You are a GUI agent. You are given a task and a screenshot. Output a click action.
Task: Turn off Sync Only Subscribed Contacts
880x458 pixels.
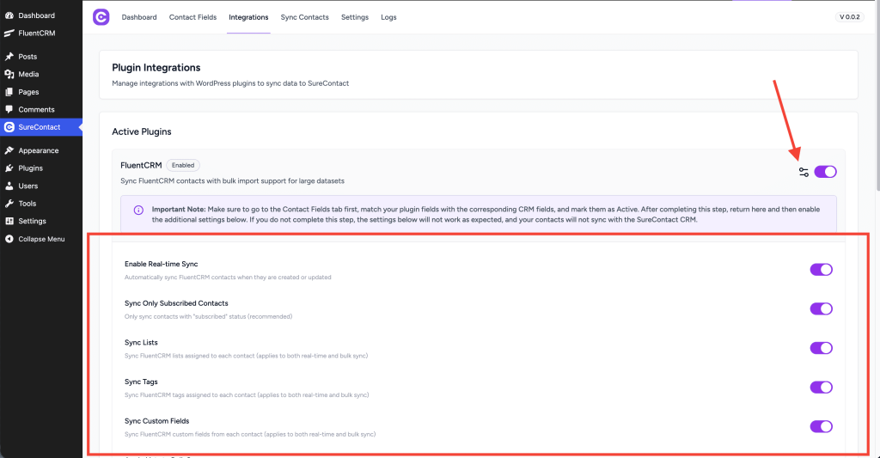[x=821, y=308]
